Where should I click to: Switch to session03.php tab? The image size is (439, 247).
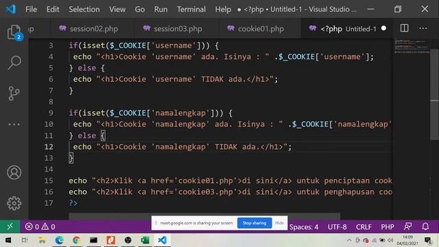tap(177, 29)
